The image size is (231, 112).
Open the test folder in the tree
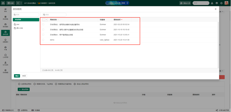17,24
